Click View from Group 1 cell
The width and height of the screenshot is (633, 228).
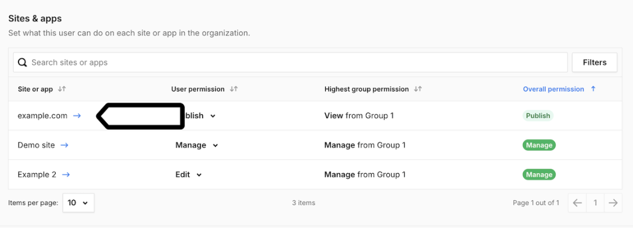coord(359,116)
